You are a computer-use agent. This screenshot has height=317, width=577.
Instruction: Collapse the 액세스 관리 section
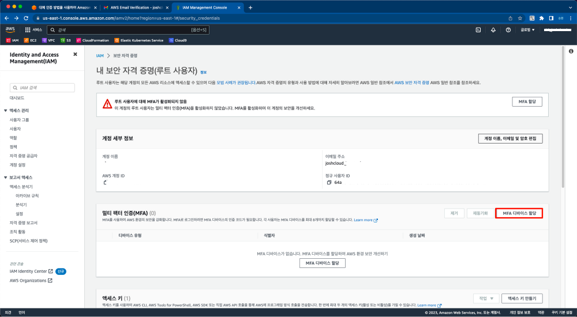point(6,110)
